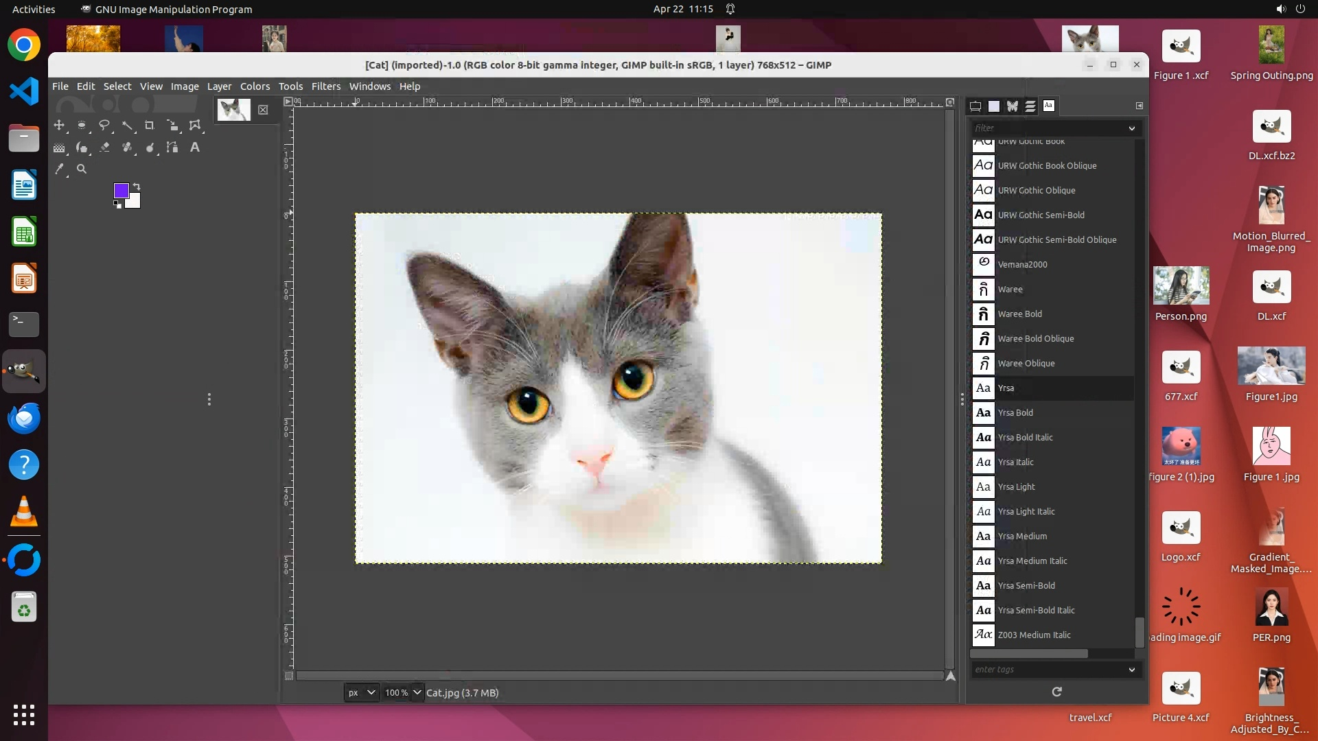This screenshot has height=741, width=1318.
Task: Reset colors to default black and white
Action: click(x=117, y=204)
